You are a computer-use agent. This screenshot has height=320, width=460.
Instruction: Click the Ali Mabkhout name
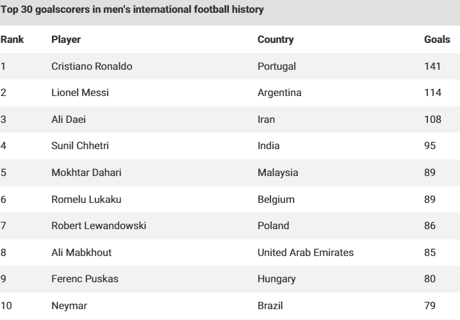click(81, 253)
